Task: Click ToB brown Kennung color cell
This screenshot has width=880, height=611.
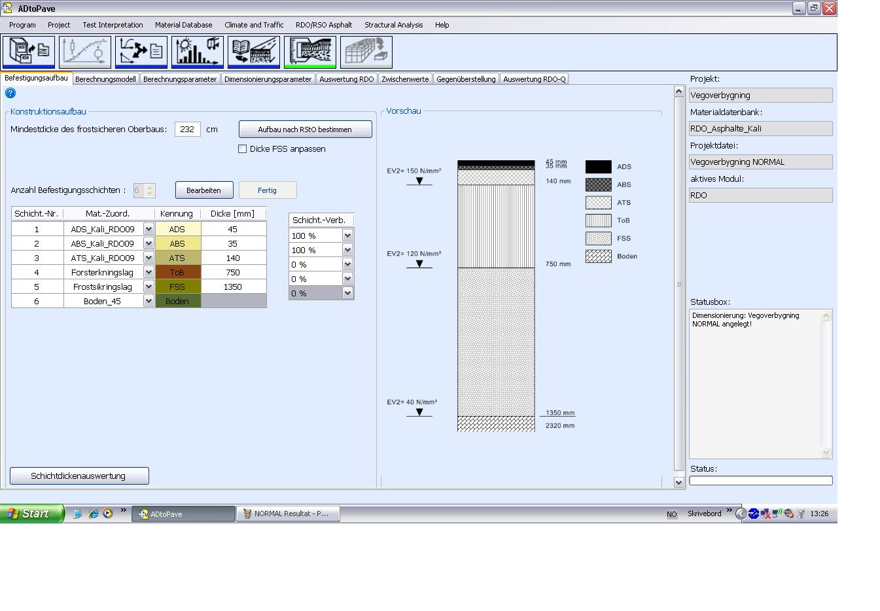Action: click(x=177, y=272)
